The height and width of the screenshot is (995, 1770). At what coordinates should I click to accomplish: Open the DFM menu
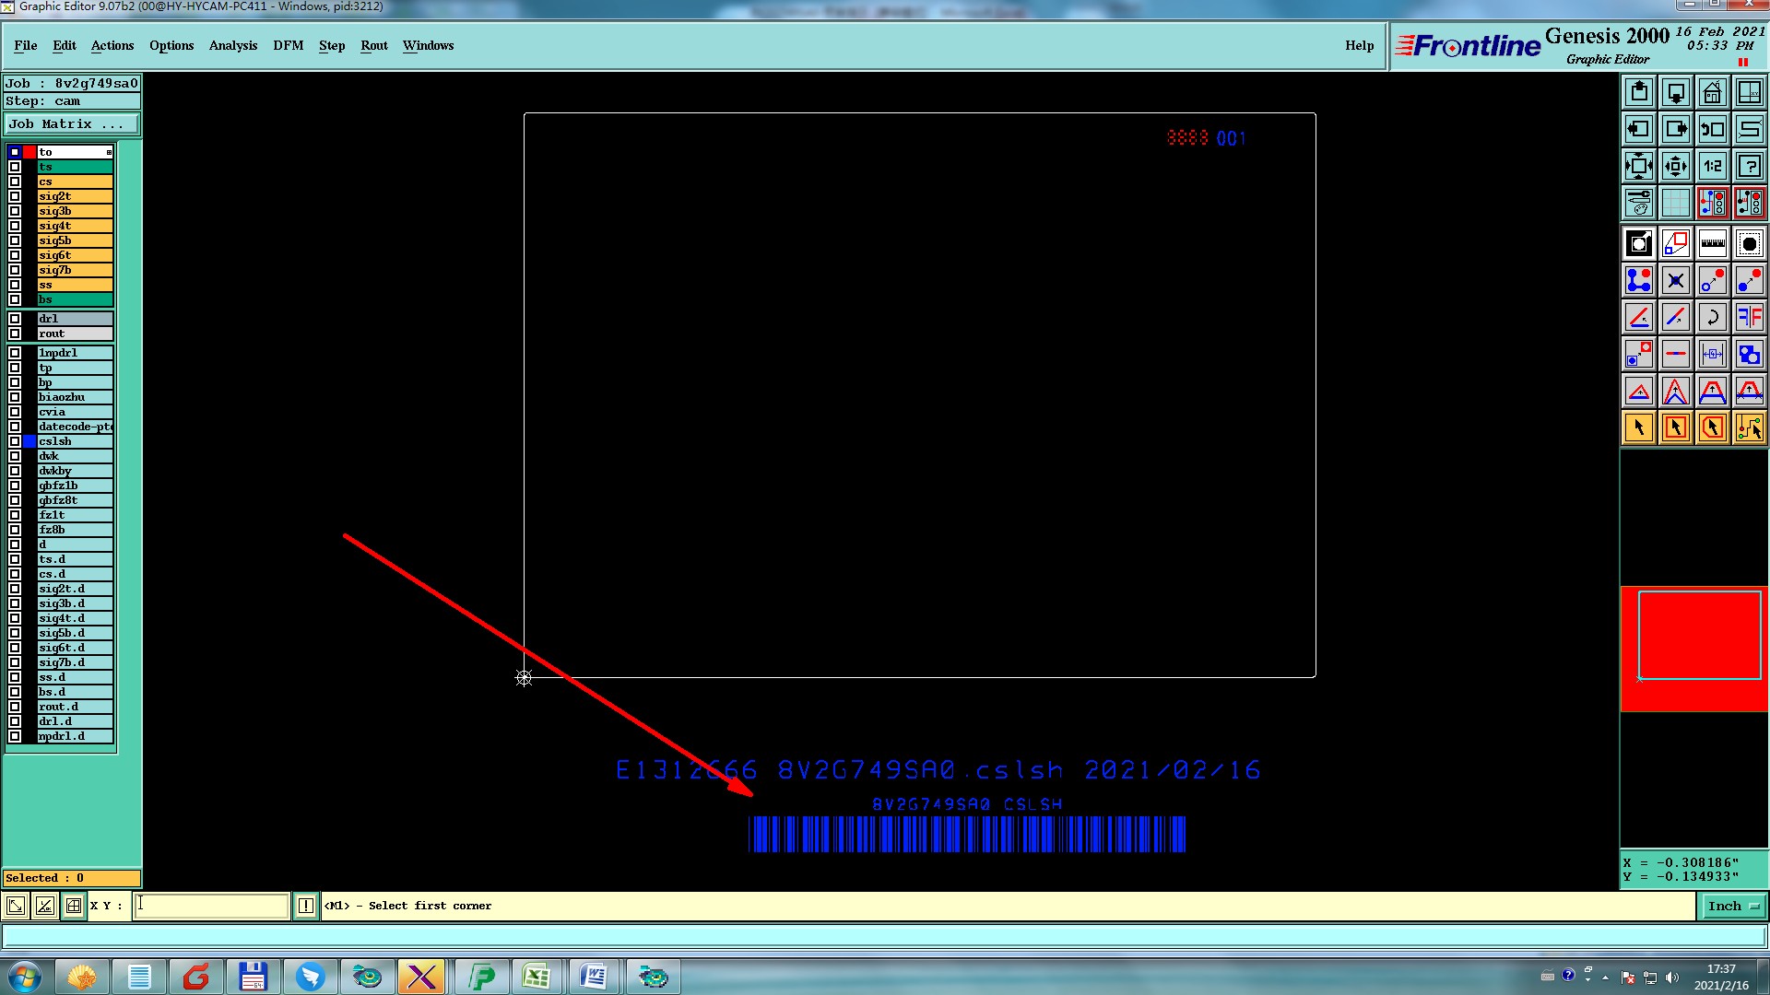[x=288, y=45]
